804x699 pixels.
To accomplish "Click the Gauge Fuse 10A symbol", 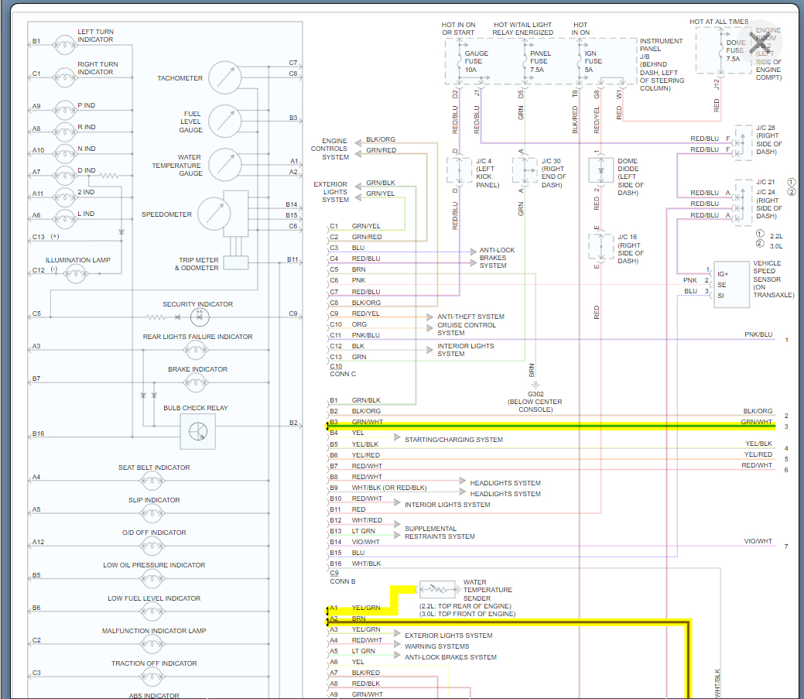I will pyautogui.click(x=460, y=62).
